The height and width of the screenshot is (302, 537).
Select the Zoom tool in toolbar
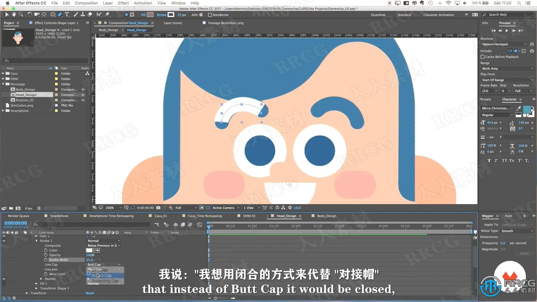pos(21,15)
